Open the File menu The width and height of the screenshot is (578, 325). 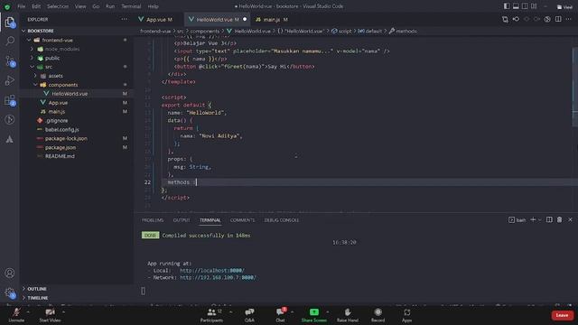[22, 6]
